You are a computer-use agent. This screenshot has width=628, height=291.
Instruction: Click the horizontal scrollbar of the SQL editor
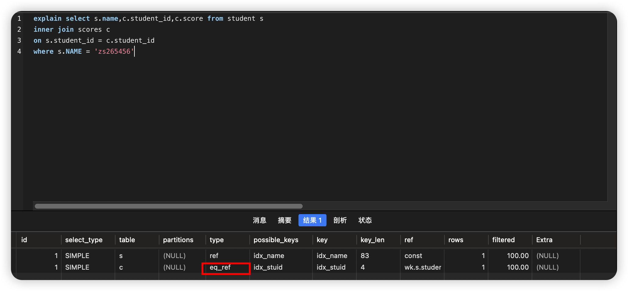click(169, 206)
